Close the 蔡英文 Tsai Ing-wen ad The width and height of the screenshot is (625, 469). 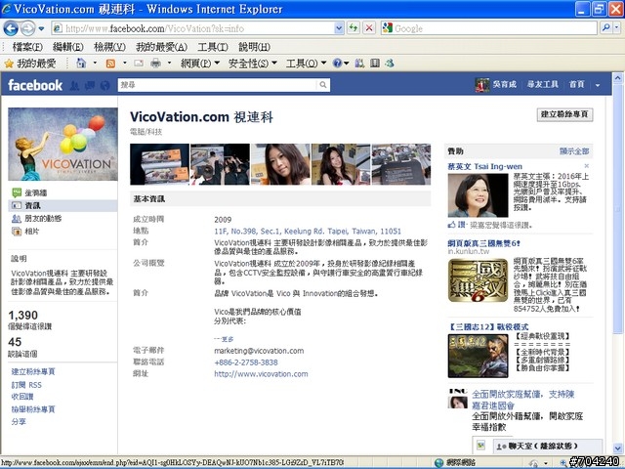[586, 166]
